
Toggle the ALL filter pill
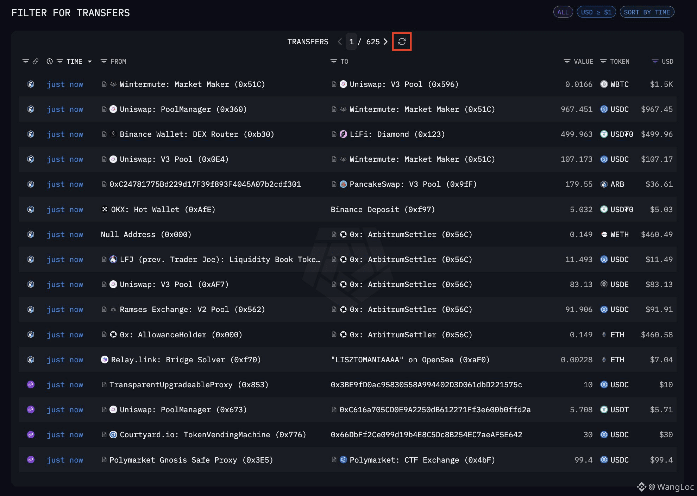563,12
